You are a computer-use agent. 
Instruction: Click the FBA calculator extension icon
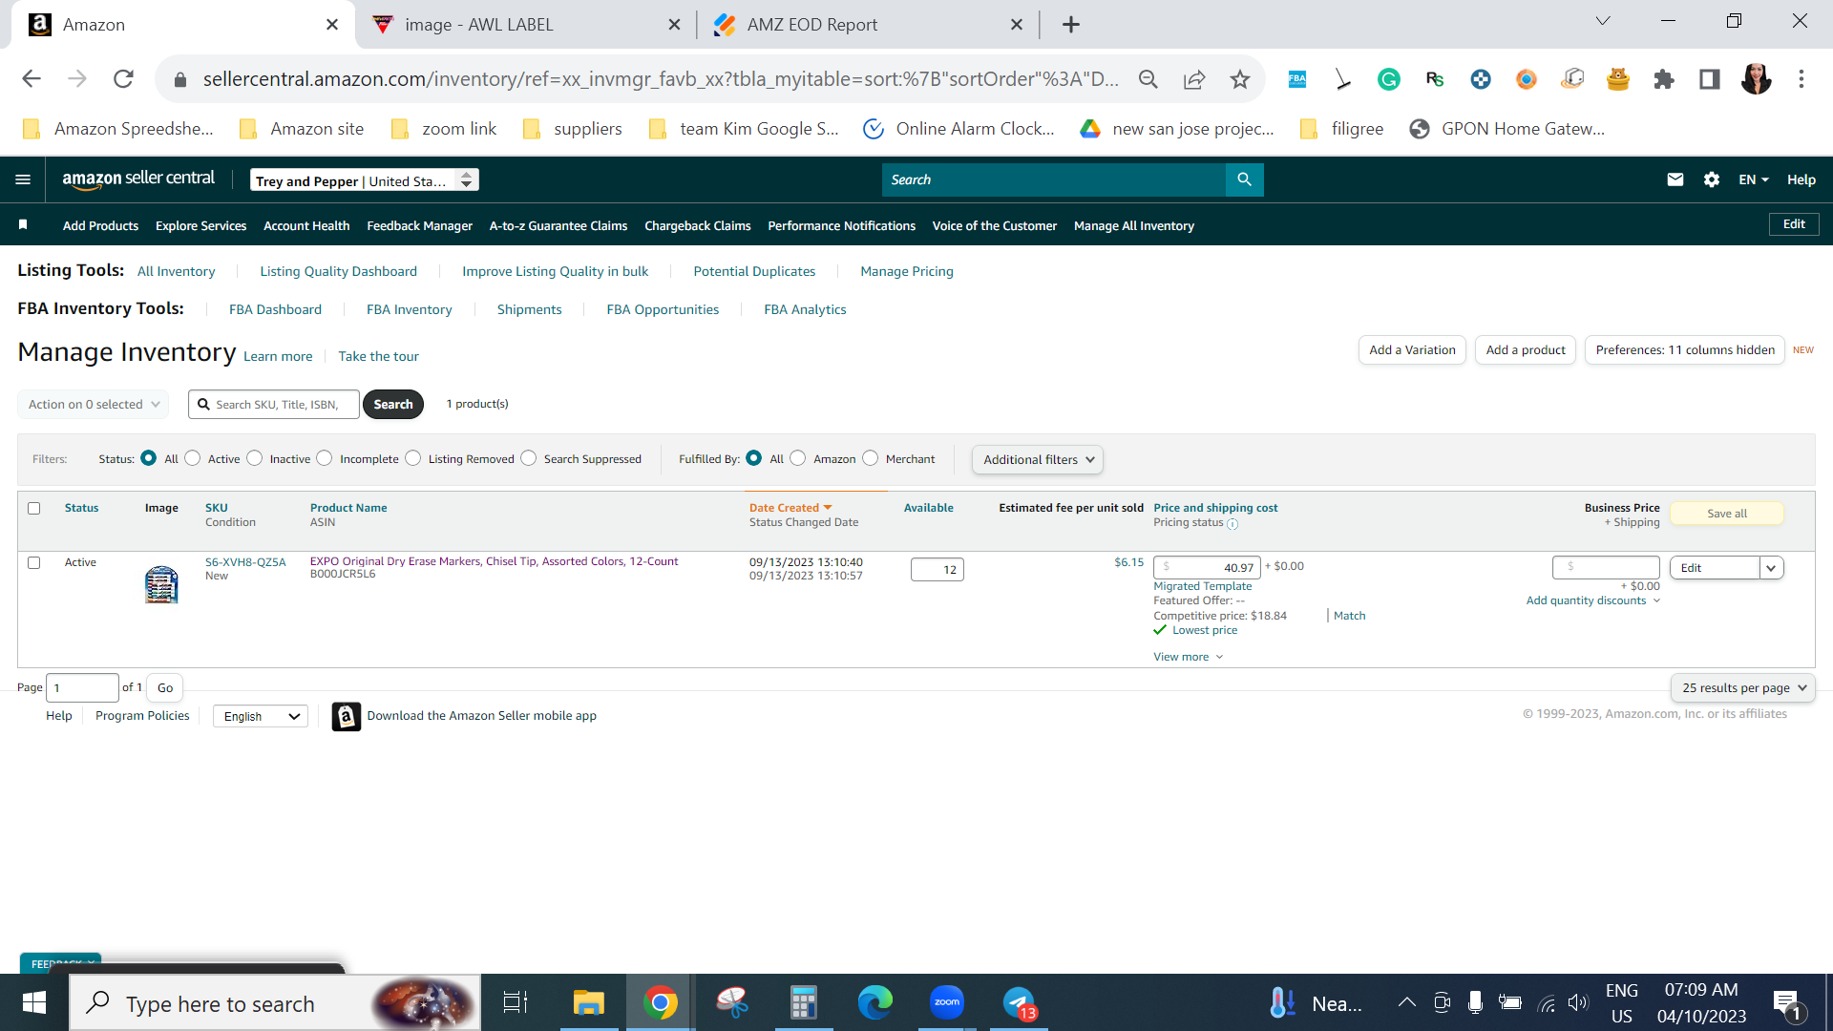[x=1297, y=79]
